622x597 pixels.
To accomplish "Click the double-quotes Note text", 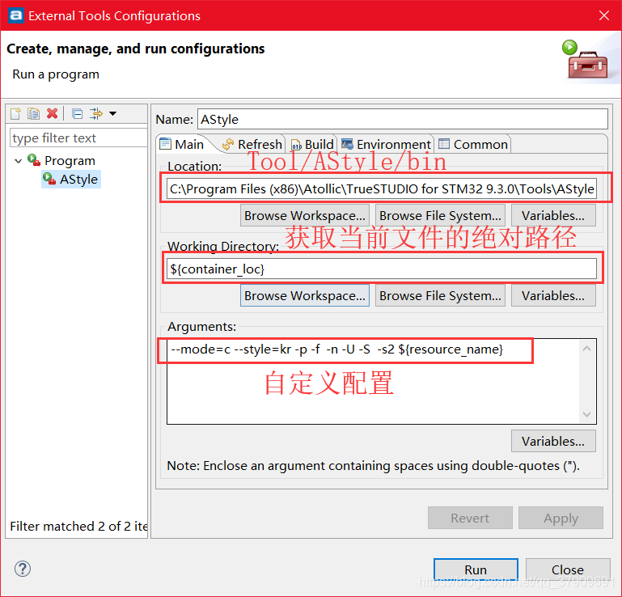I will point(373,465).
